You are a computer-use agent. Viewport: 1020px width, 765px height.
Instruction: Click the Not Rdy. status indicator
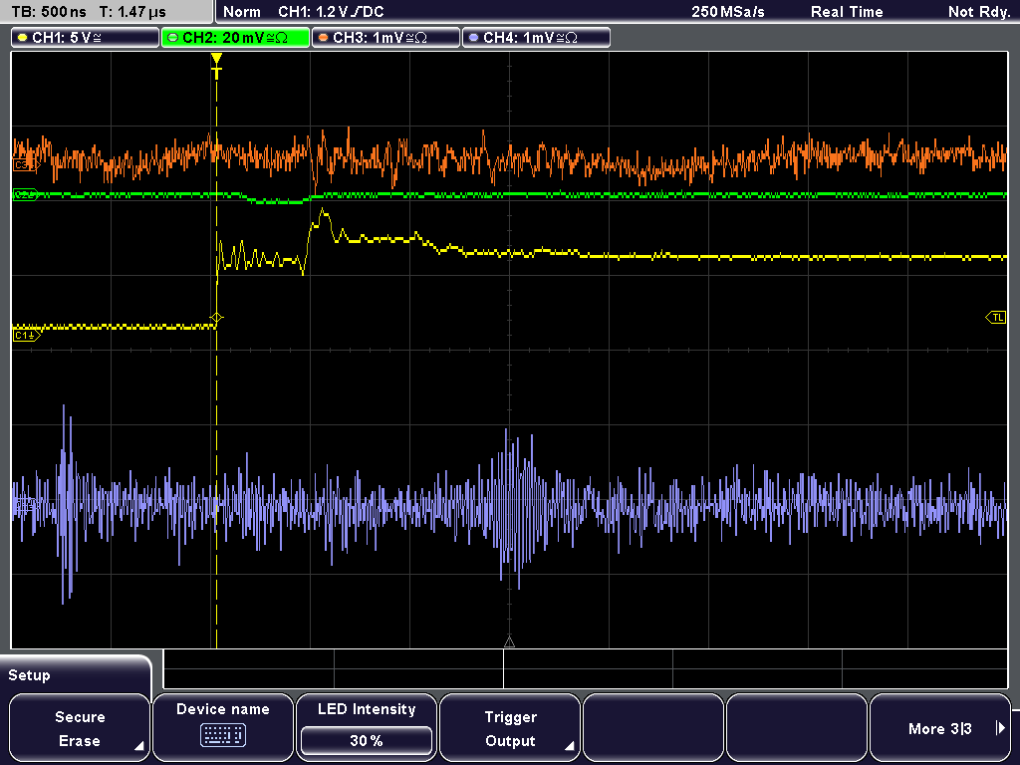click(978, 12)
